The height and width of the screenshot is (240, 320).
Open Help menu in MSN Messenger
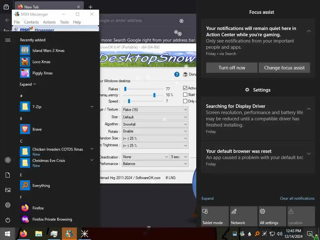pyautogui.click(x=77, y=22)
